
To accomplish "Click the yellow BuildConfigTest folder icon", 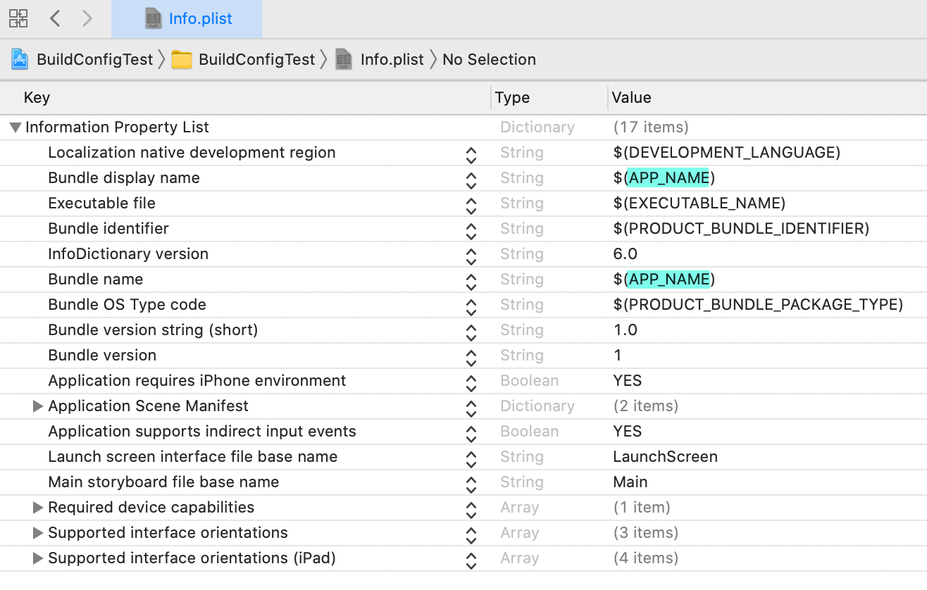I will [182, 60].
